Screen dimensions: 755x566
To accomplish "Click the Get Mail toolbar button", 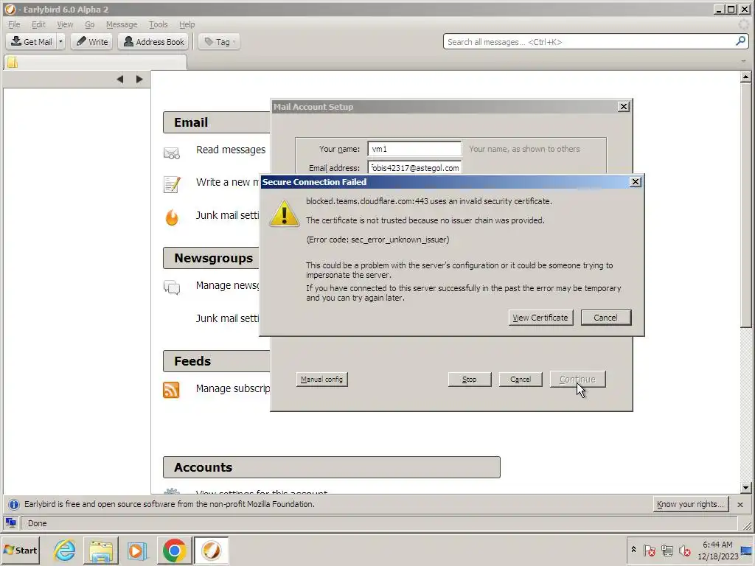I will click(32, 42).
